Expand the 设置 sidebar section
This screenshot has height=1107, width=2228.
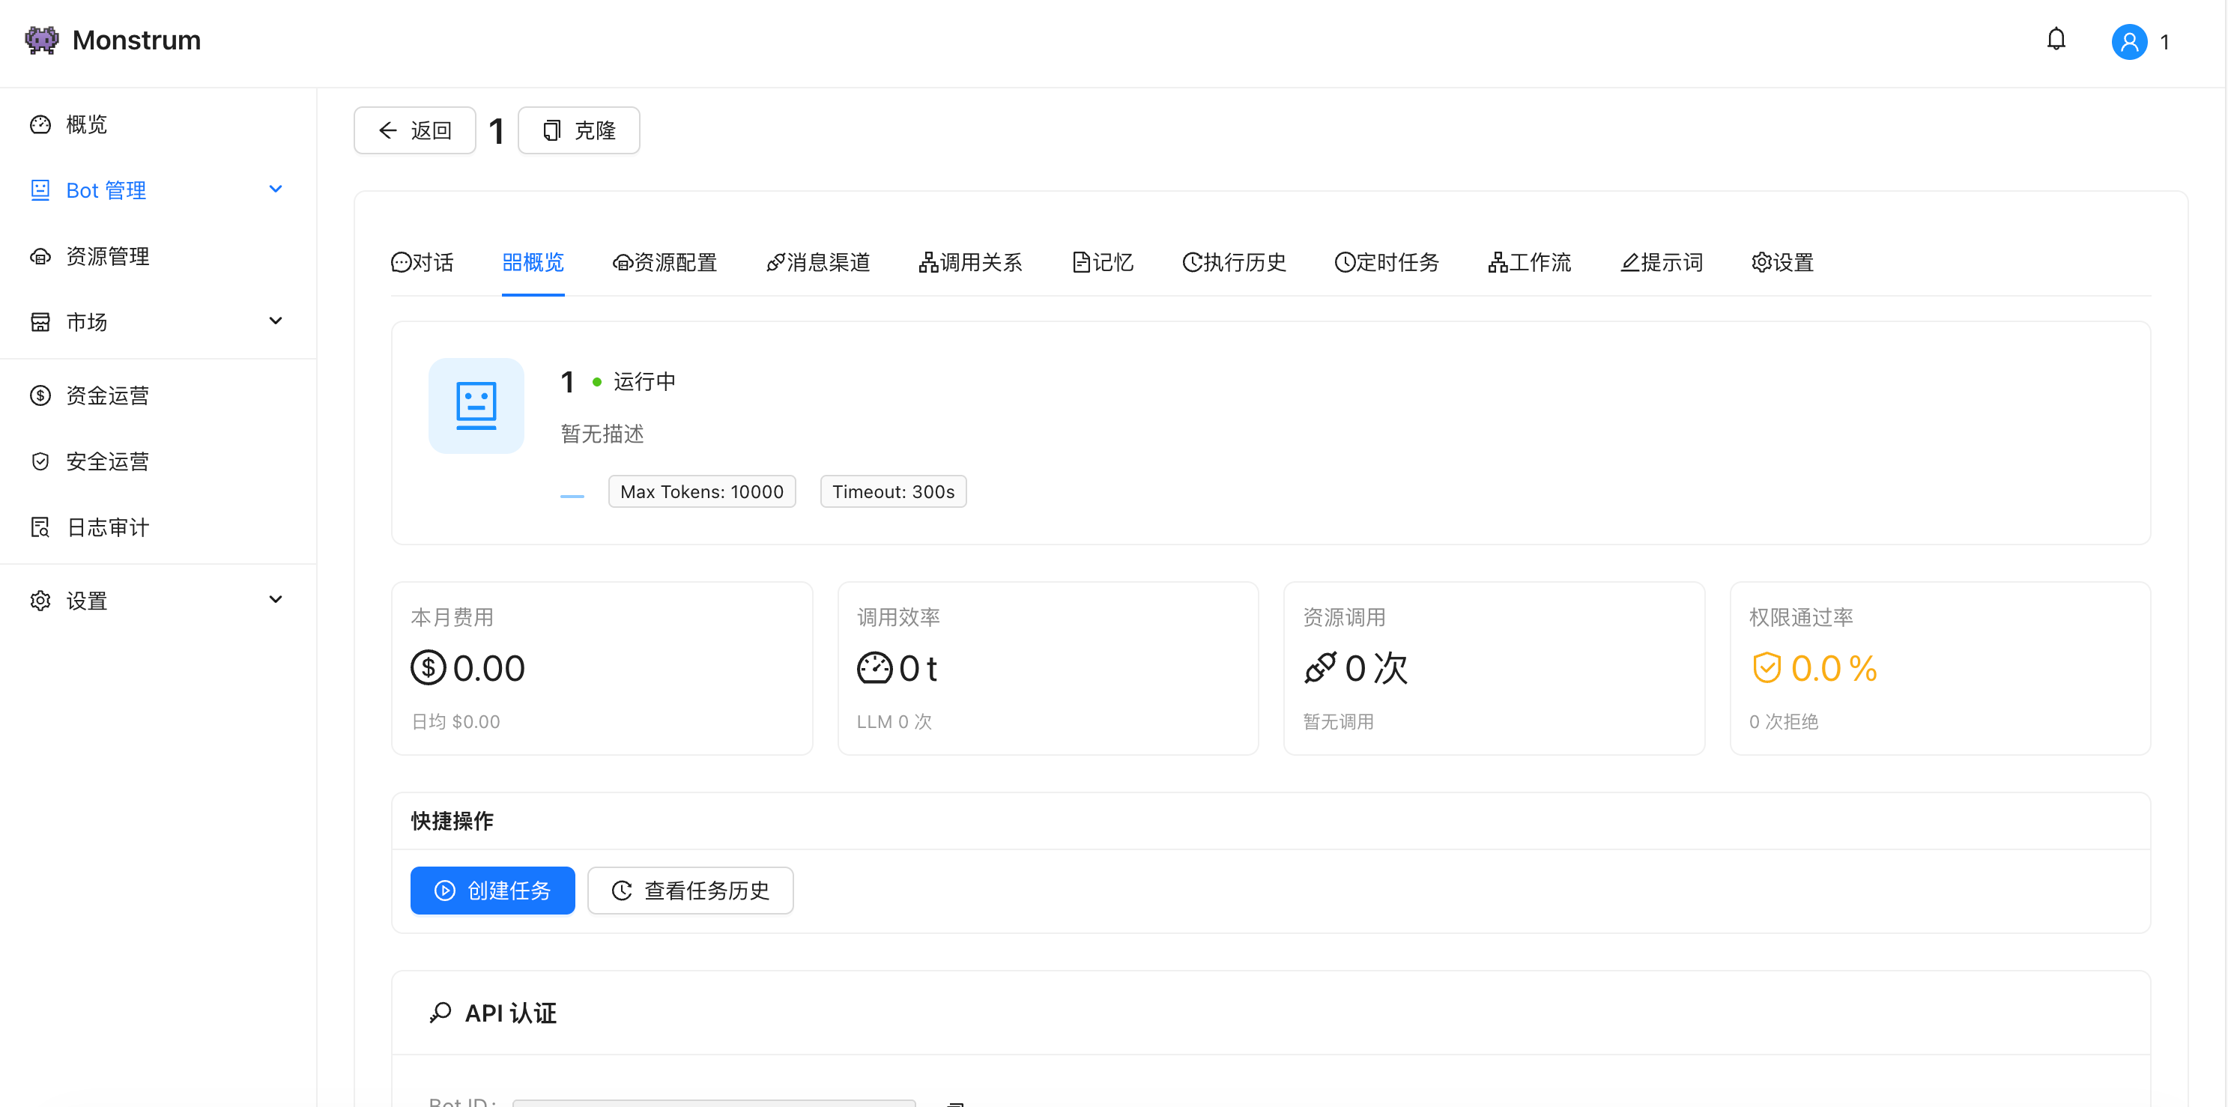click(x=275, y=598)
